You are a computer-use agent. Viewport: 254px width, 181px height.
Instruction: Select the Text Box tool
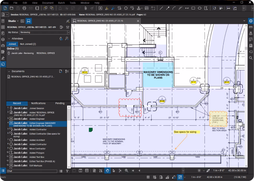coord(100,8)
